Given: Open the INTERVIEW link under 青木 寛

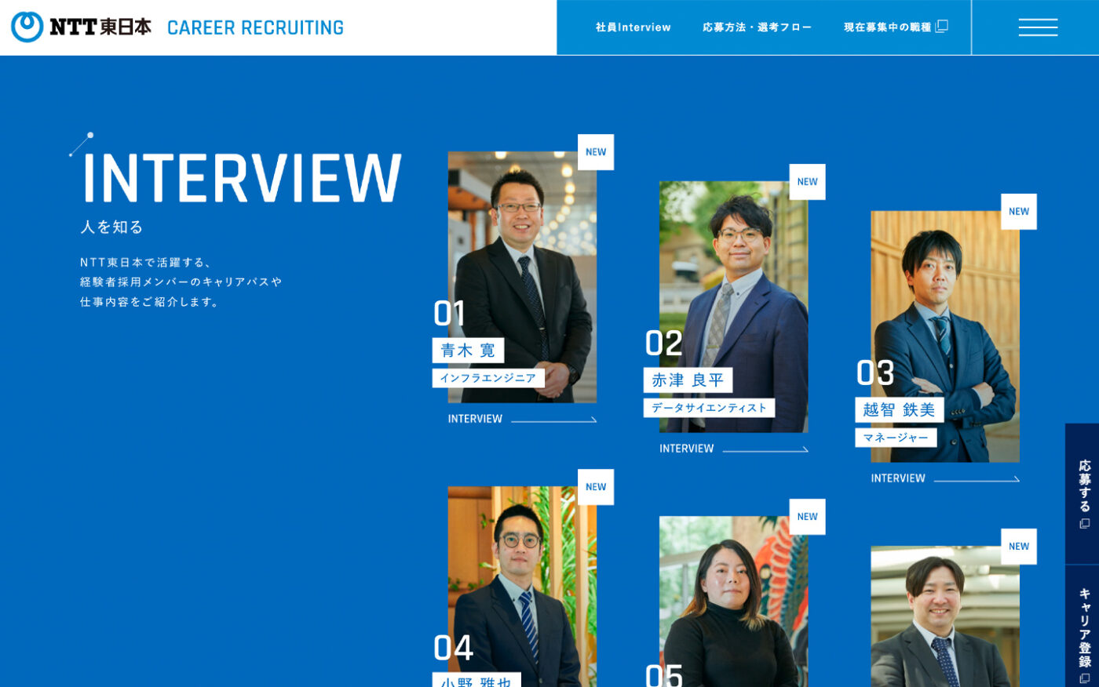Looking at the screenshot, I should click(522, 419).
